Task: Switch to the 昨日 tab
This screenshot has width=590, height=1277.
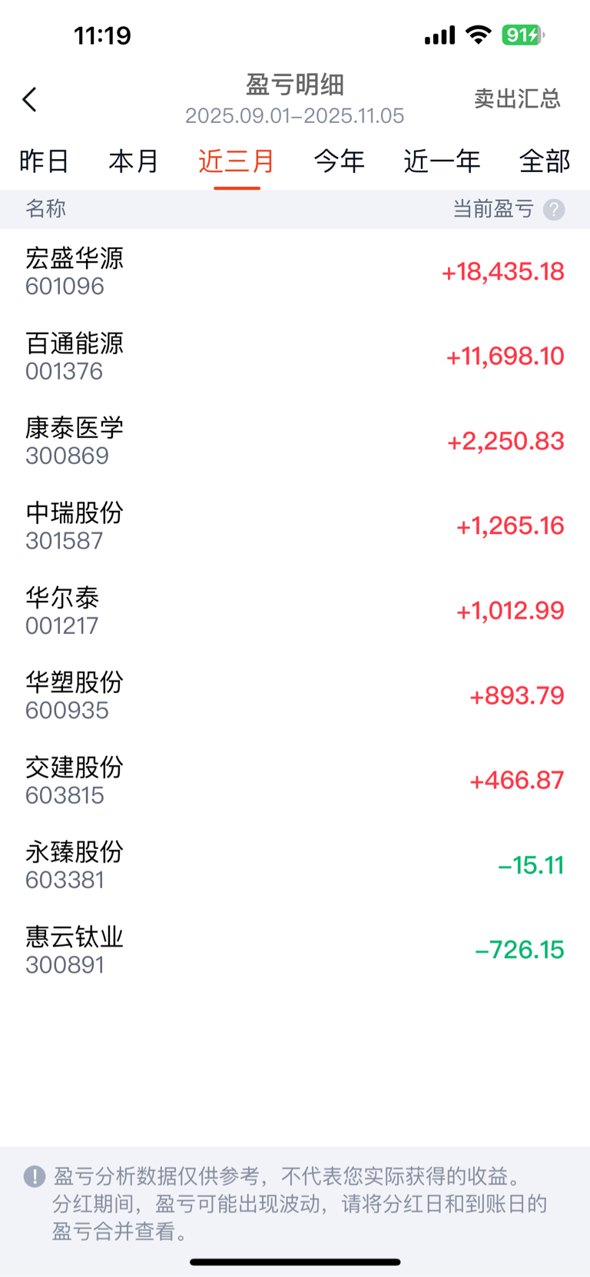Action: tap(44, 161)
